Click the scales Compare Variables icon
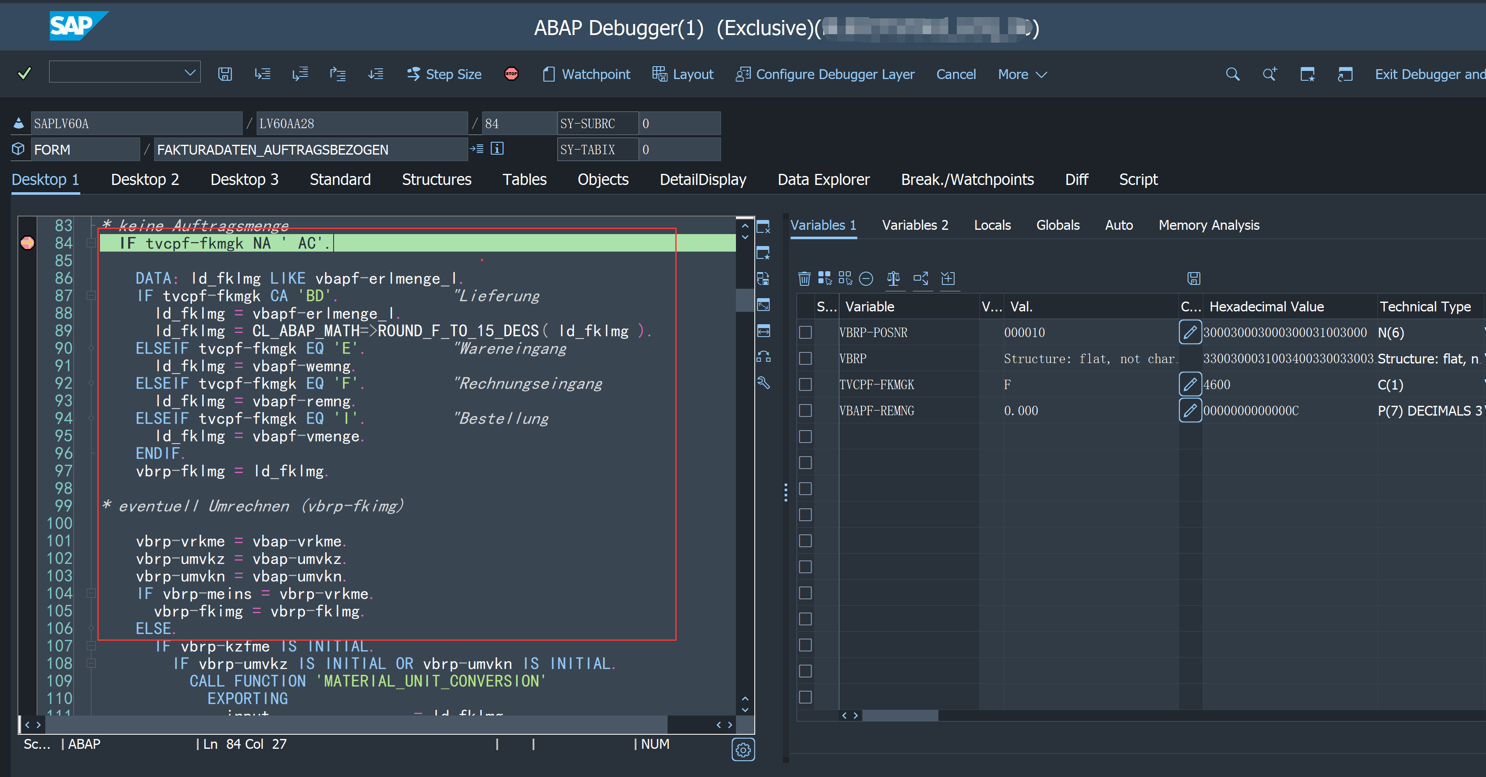Image resolution: width=1486 pixels, height=777 pixels. click(893, 279)
